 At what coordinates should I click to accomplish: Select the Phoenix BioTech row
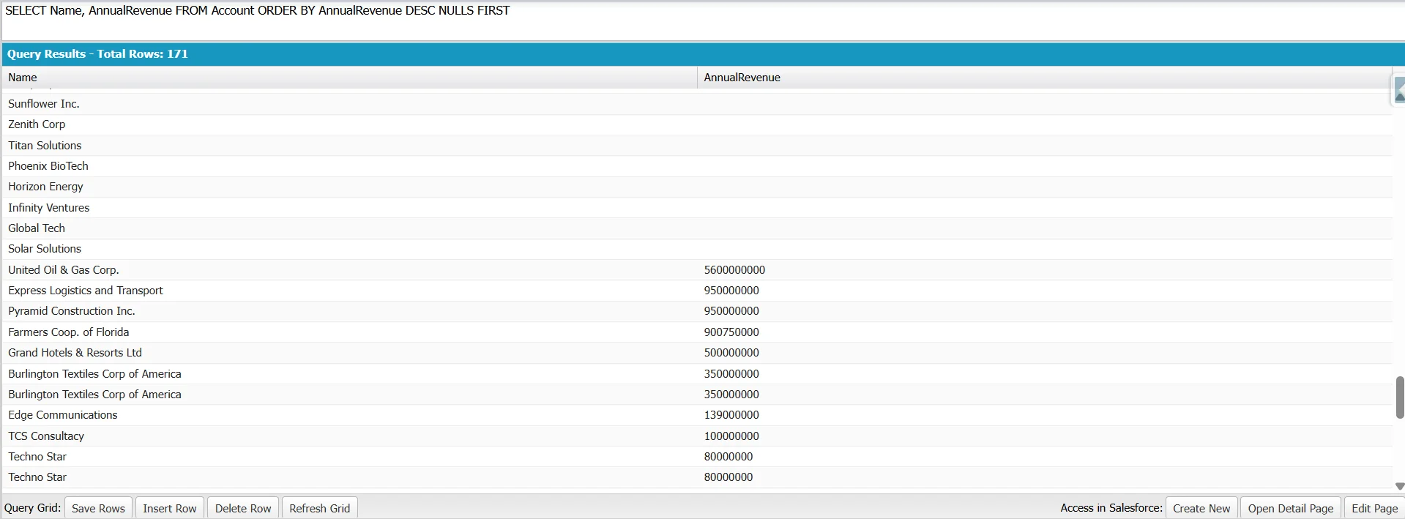coord(697,166)
